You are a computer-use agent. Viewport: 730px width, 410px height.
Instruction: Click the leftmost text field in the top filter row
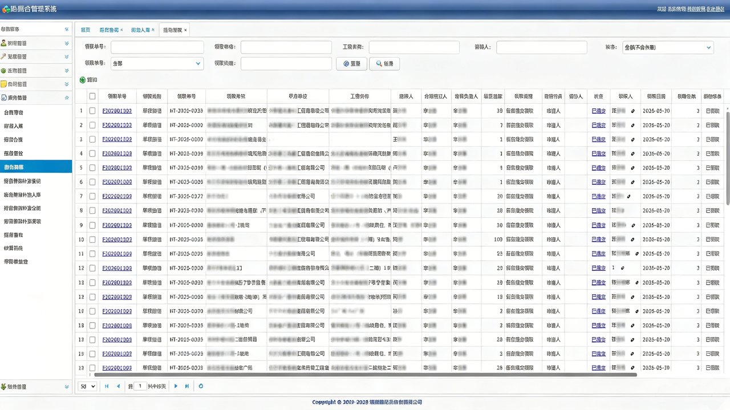coord(157,47)
